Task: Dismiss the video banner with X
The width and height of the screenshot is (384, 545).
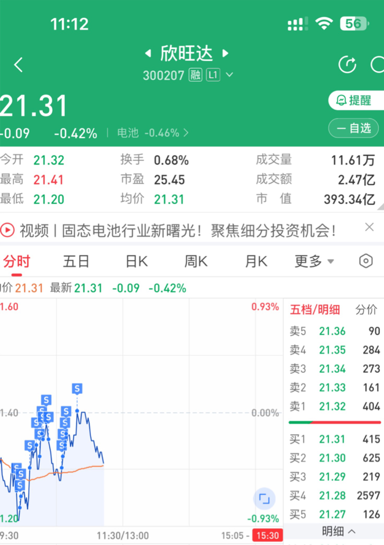Action: [x=369, y=227]
